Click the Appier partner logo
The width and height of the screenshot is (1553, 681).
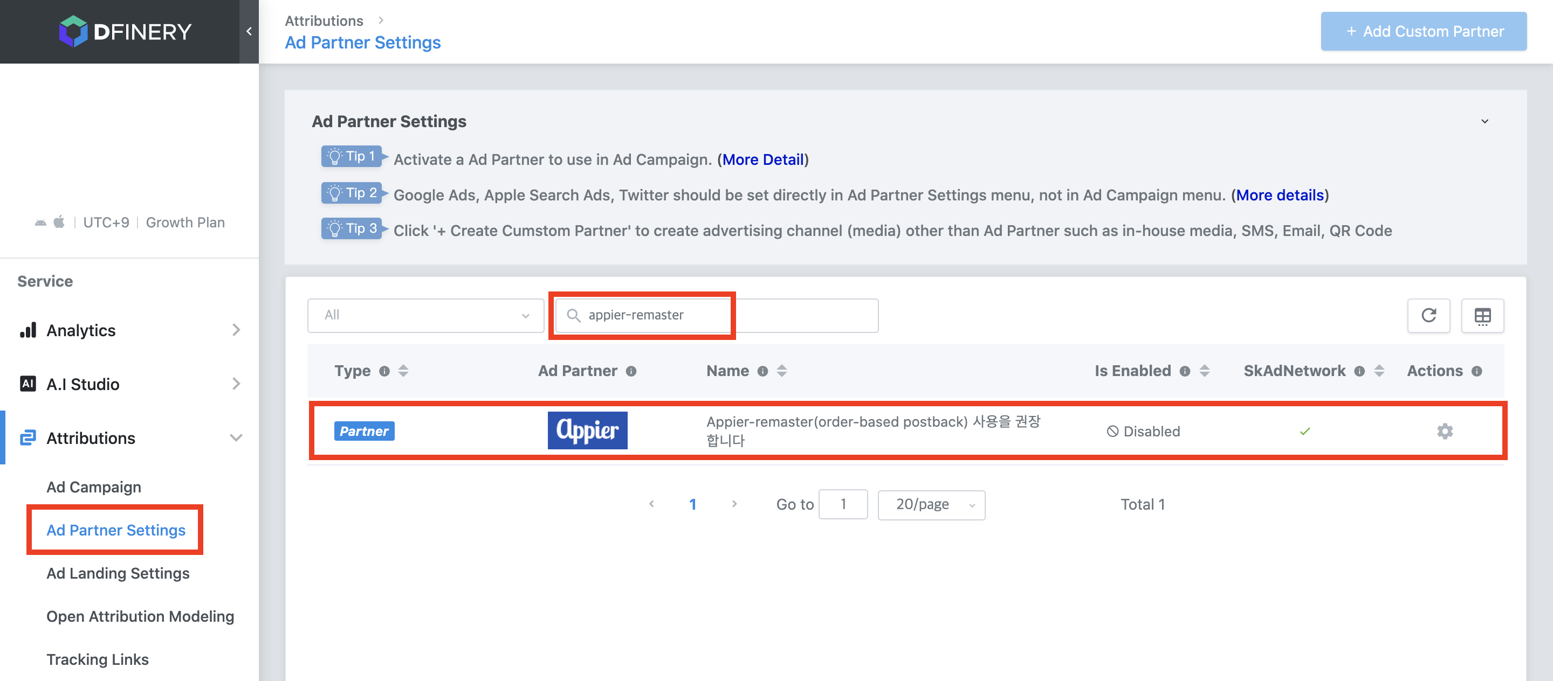click(587, 430)
